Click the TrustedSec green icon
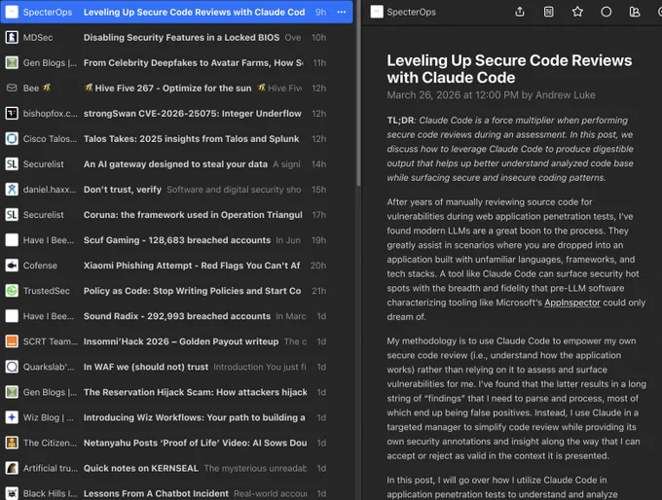This screenshot has height=500, width=662. [12, 290]
